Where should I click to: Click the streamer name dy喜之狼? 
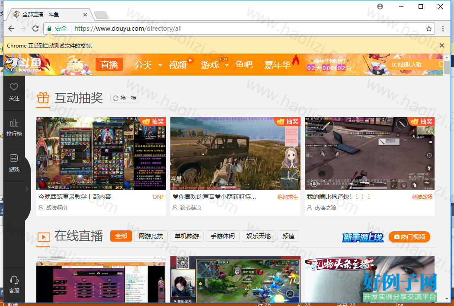coord(326,207)
